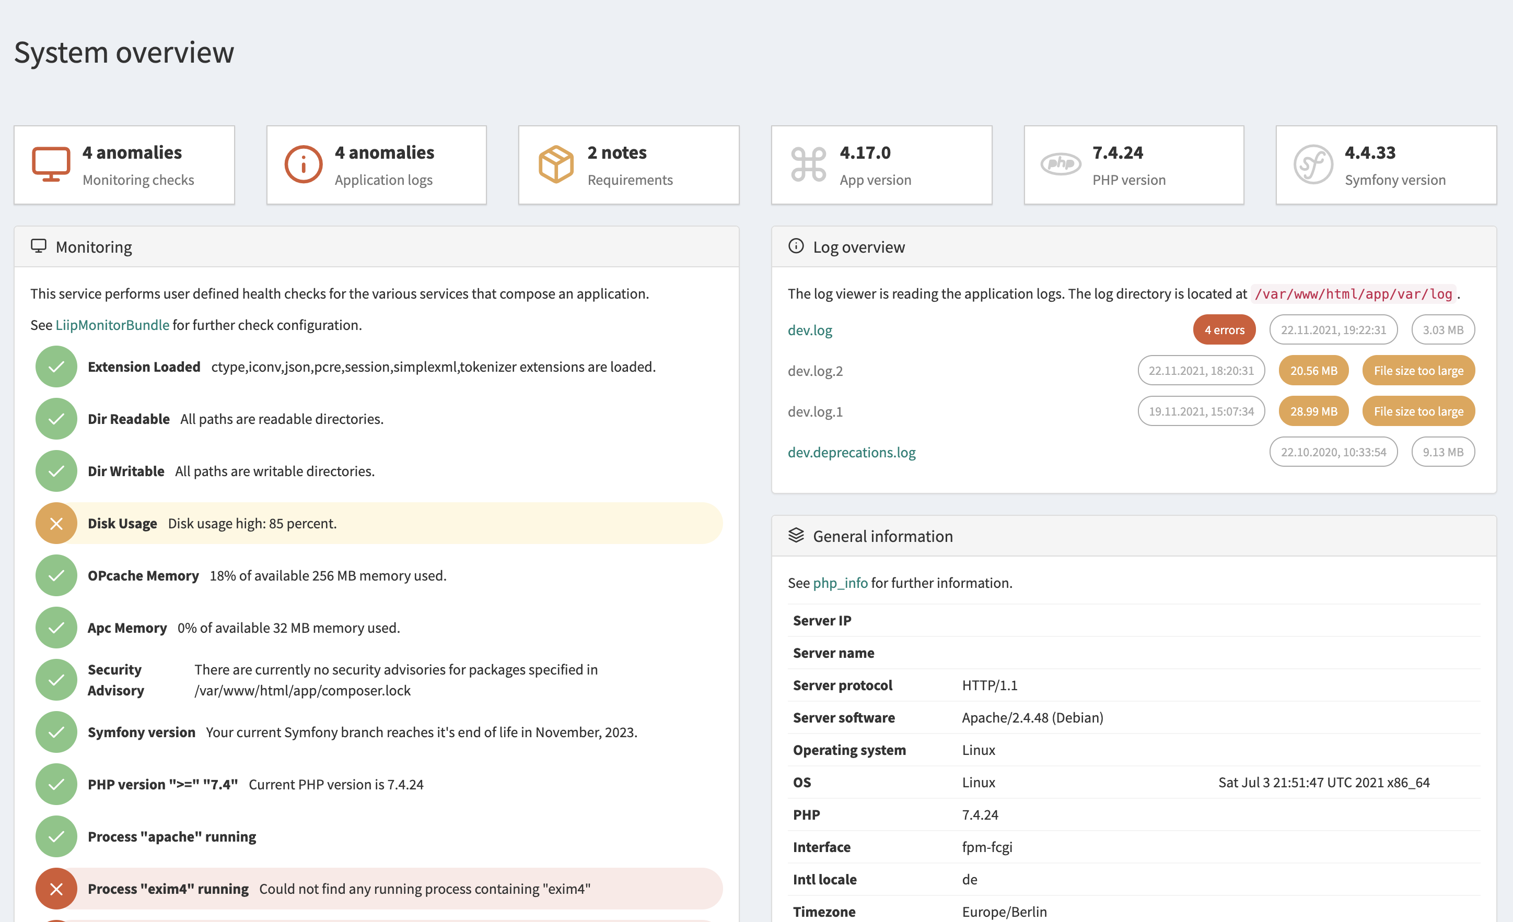
Task: Click the red 4 errors badge
Action: 1224,330
